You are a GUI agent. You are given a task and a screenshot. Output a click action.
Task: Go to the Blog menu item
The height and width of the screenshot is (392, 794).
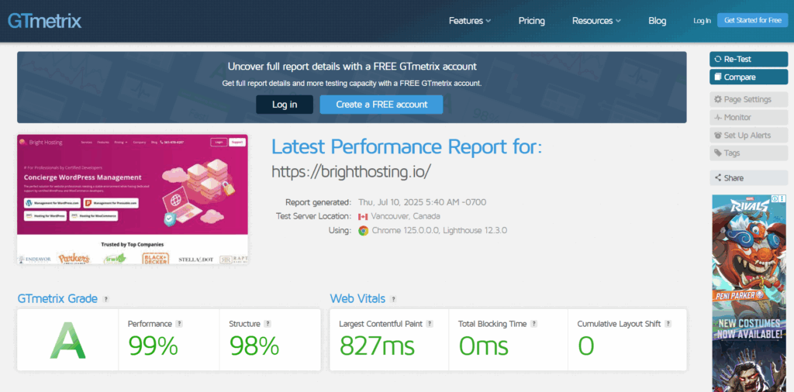pos(657,21)
